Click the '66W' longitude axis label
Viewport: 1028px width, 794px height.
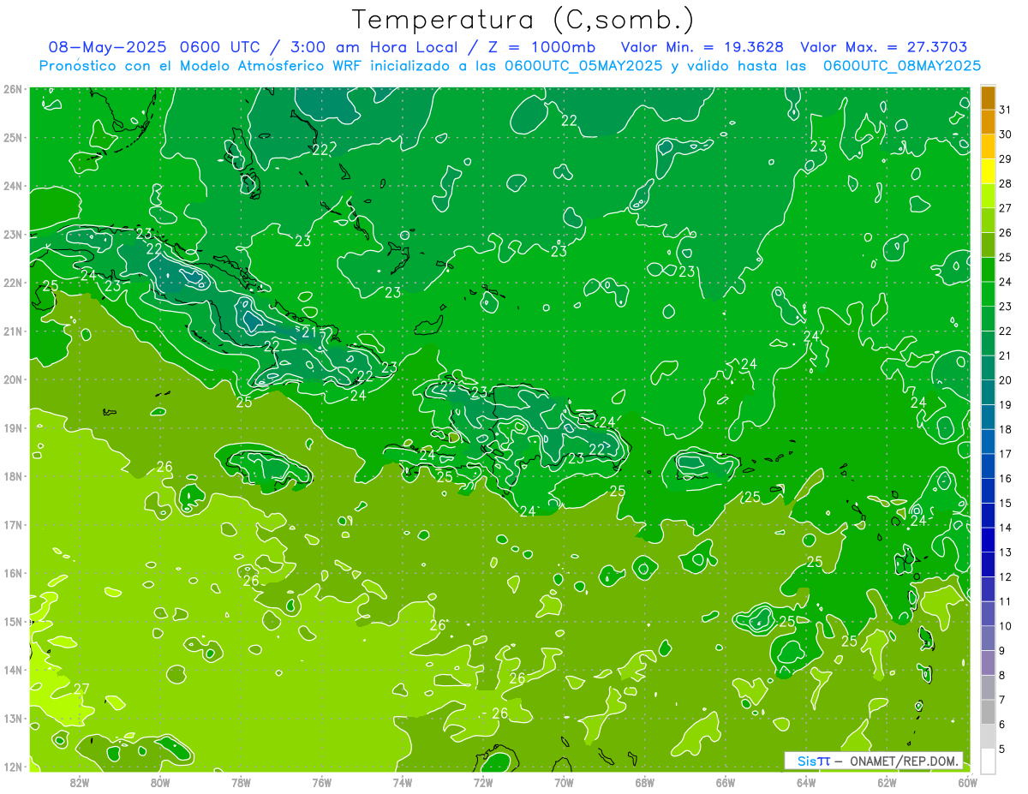[726, 782]
